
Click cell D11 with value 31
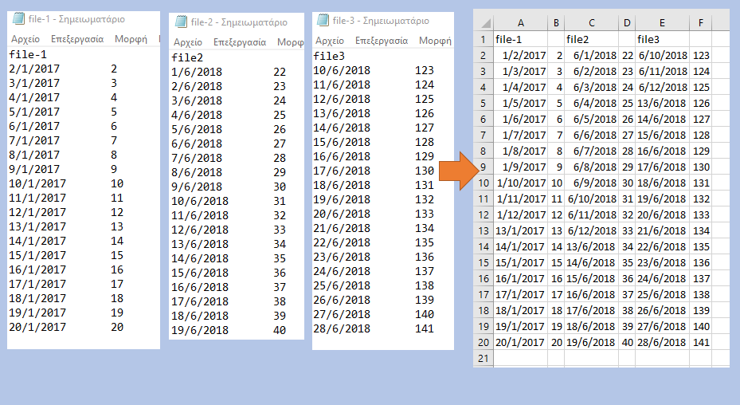[x=627, y=199]
